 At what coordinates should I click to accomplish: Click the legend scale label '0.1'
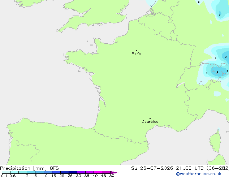coord(4,176)
